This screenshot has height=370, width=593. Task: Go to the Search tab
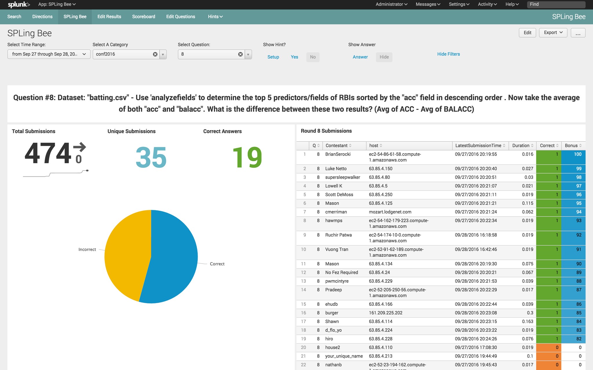[x=14, y=17]
